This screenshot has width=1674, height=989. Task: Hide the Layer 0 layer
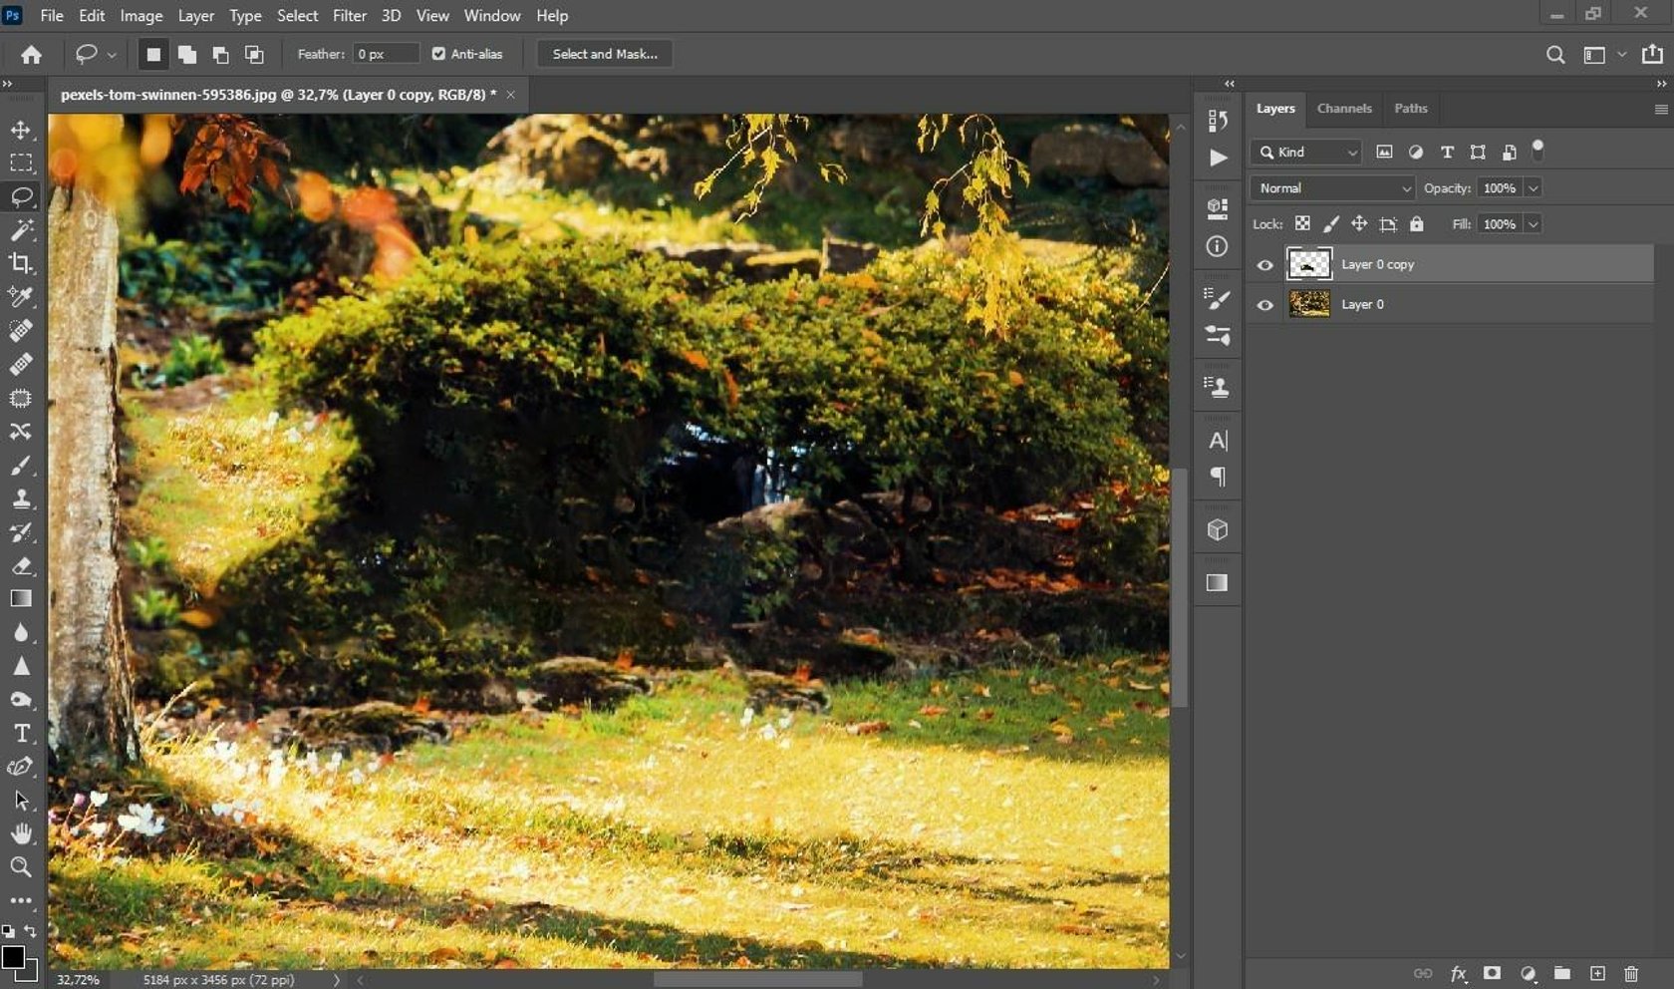(x=1264, y=305)
